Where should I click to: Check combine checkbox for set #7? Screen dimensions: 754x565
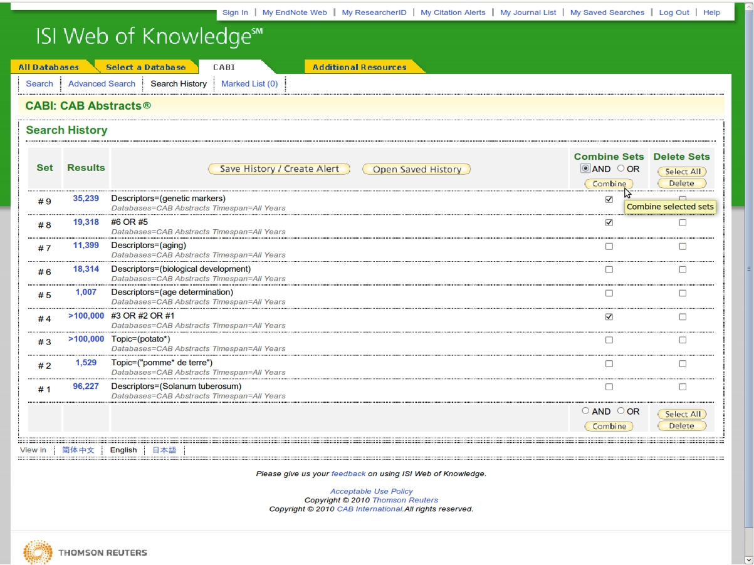click(x=609, y=247)
